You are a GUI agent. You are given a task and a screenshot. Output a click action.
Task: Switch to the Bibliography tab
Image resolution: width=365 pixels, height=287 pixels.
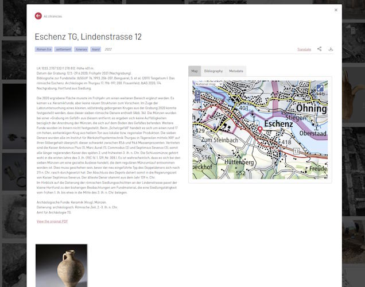point(213,71)
